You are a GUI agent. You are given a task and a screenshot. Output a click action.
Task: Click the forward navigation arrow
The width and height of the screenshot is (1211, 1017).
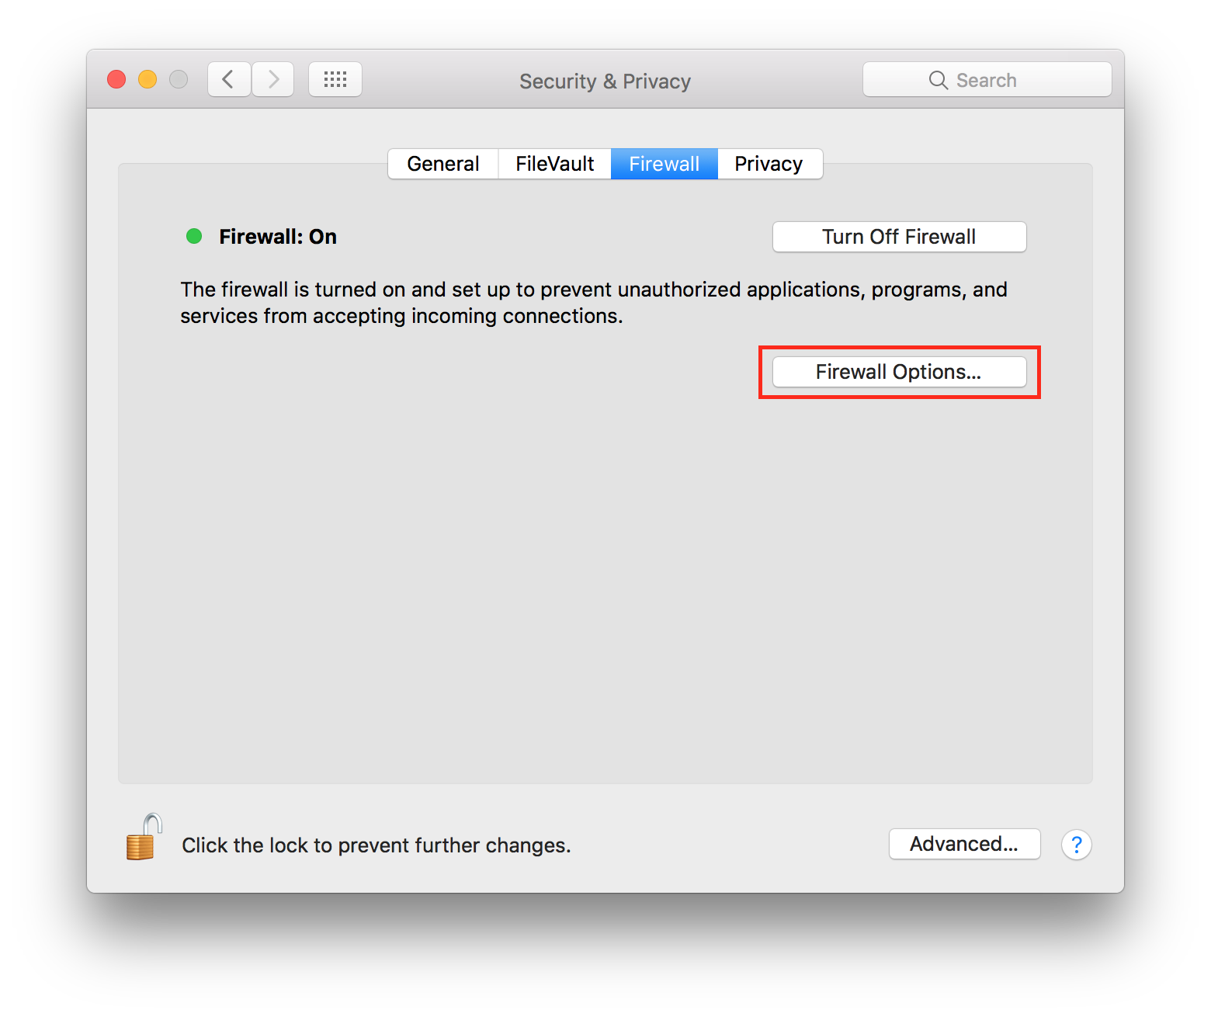(x=272, y=78)
